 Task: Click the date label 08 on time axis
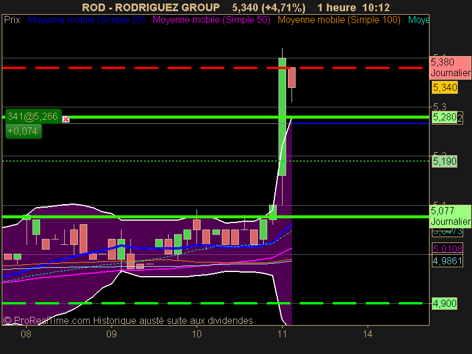coord(26,334)
